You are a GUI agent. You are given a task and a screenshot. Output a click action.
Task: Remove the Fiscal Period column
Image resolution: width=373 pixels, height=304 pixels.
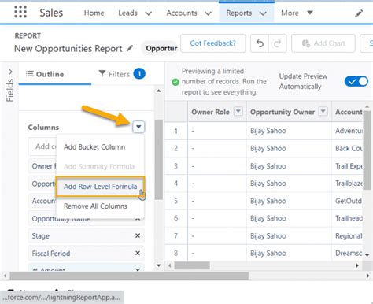tap(138, 253)
